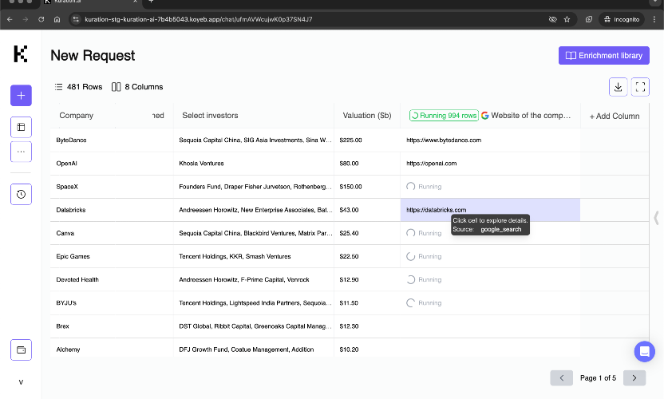Click the browser extension icon beside star

589,19
